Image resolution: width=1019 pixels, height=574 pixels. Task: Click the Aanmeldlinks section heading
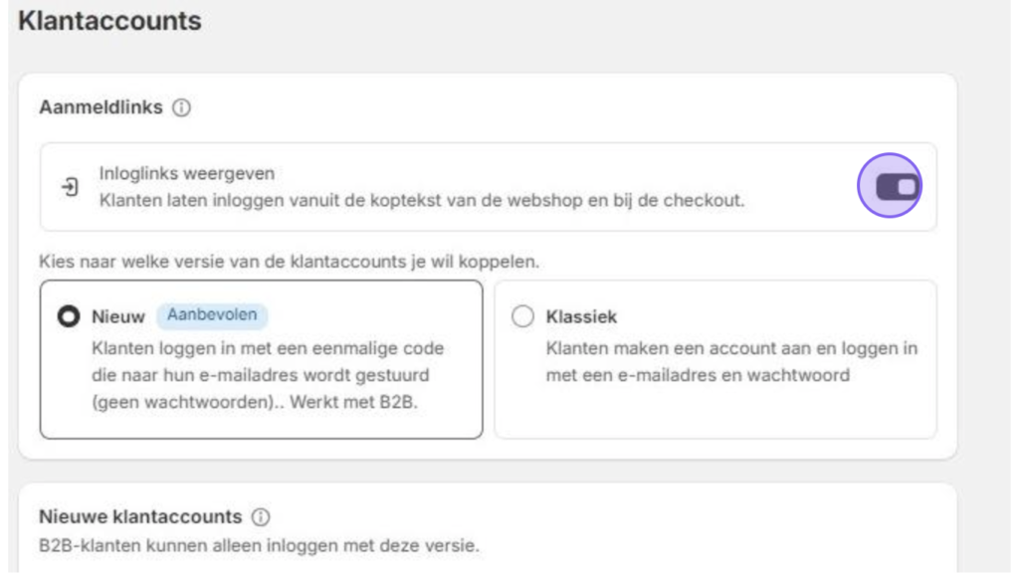pyautogui.click(x=101, y=107)
